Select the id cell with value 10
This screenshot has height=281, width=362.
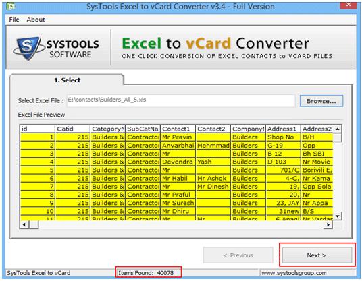click(x=37, y=211)
